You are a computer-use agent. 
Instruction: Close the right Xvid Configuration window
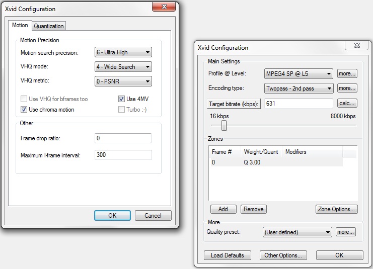[357, 45]
